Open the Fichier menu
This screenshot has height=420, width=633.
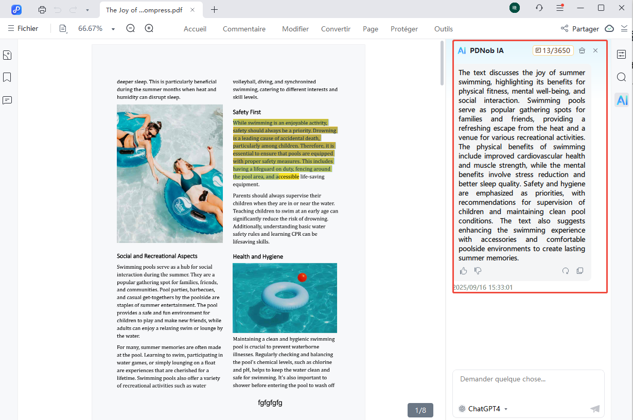(x=23, y=29)
